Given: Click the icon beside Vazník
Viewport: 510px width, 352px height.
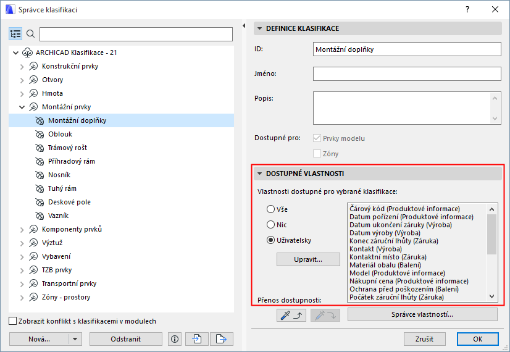Looking at the screenshot, I should [x=40, y=216].
